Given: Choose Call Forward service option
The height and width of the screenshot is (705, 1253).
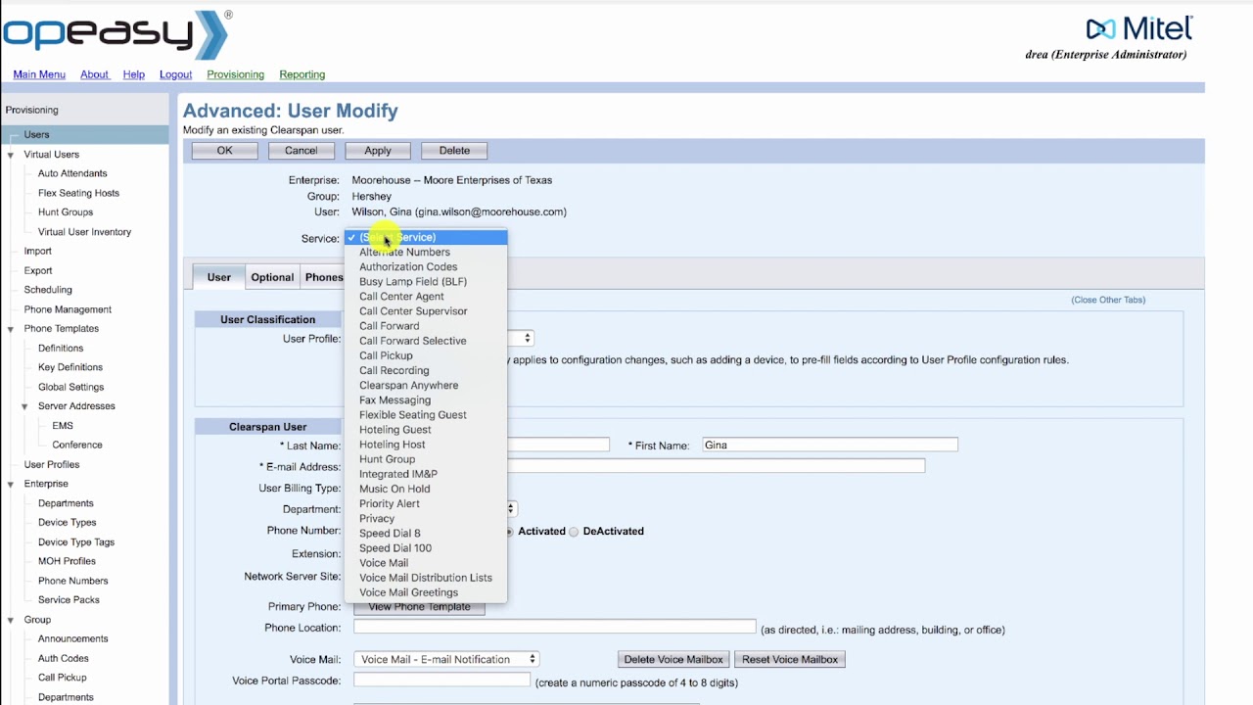Looking at the screenshot, I should 426,326.
